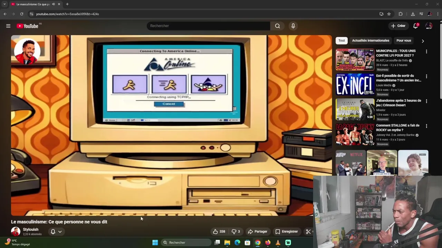Open the Windows Start button
Viewport: 442px width, 248px height.
(155, 242)
